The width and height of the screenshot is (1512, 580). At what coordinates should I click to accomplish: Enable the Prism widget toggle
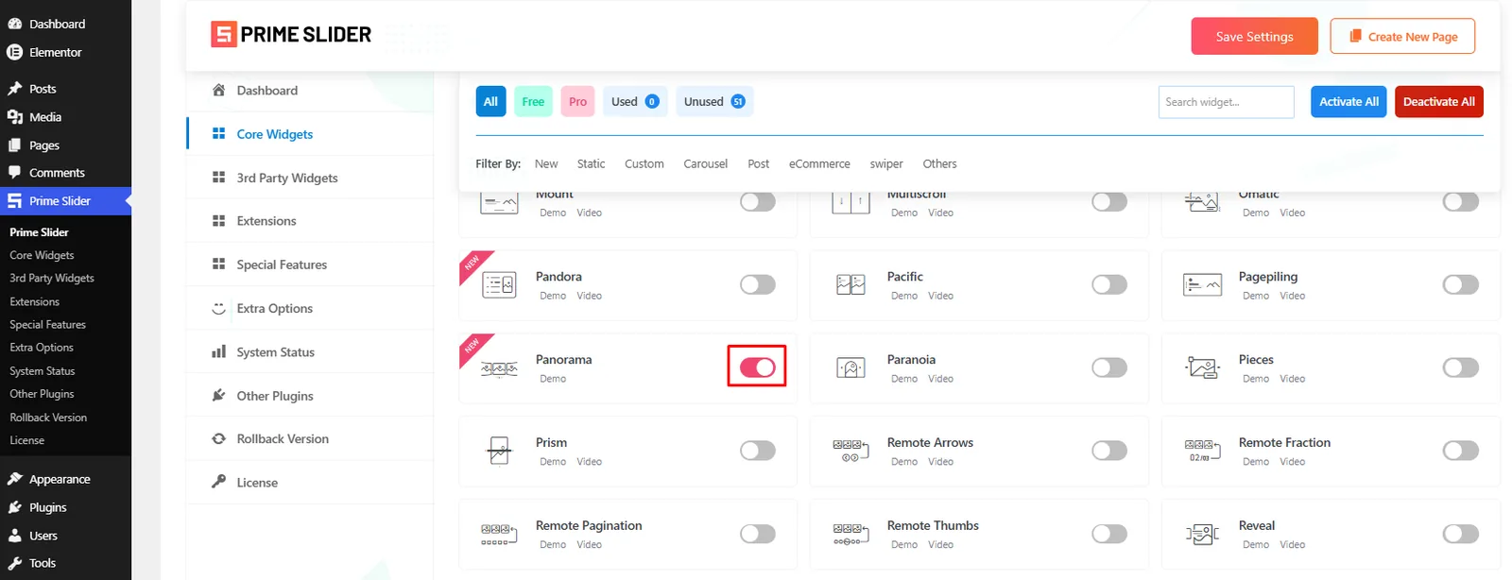pos(758,451)
